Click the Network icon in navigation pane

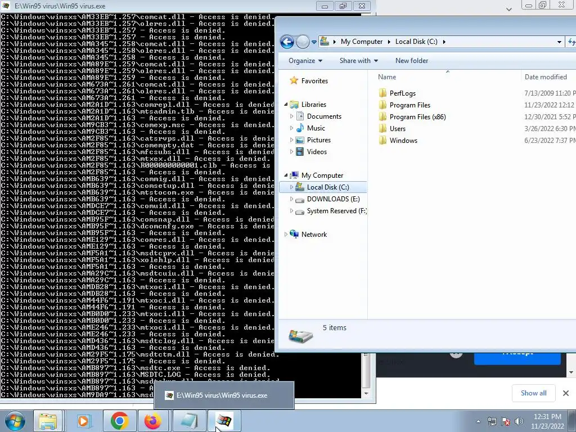pos(294,234)
